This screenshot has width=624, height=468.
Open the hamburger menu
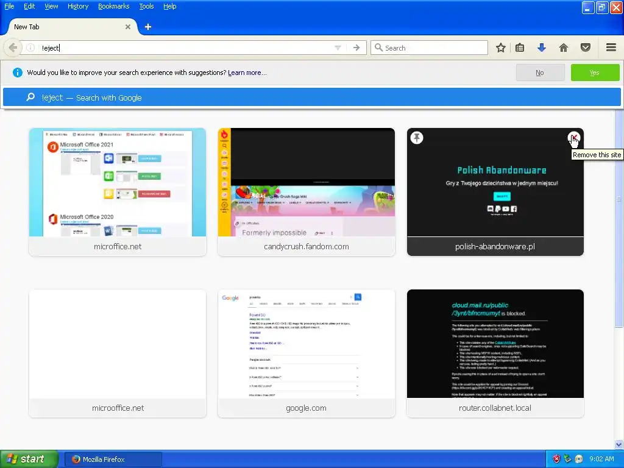pos(611,48)
